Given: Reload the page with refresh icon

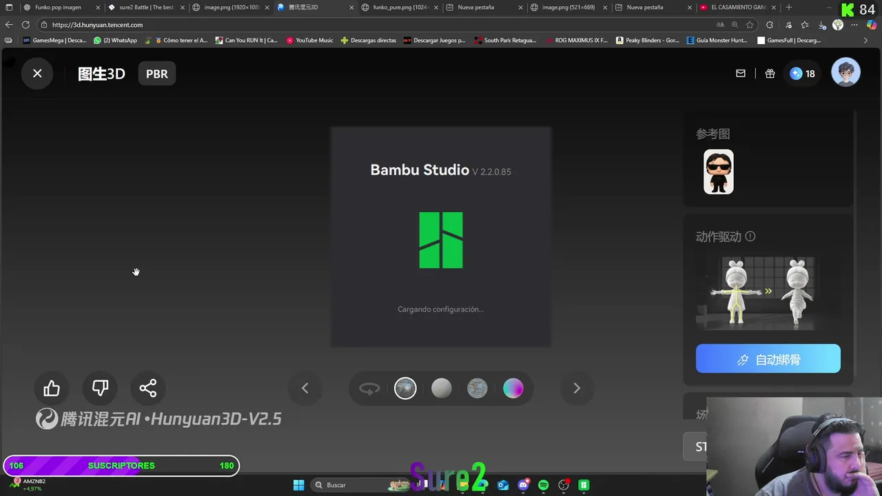Looking at the screenshot, I should (x=25, y=25).
